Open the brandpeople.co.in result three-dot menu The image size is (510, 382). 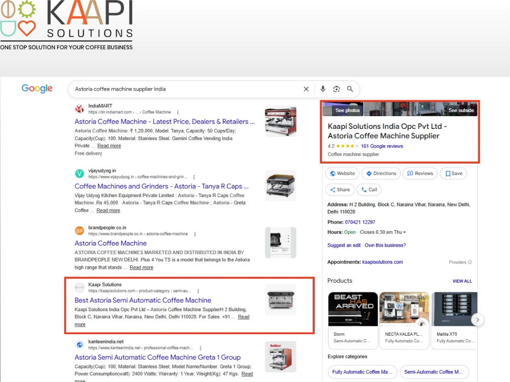coord(195,234)
